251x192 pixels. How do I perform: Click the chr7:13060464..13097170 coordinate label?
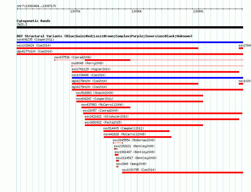tap(36, 6)
